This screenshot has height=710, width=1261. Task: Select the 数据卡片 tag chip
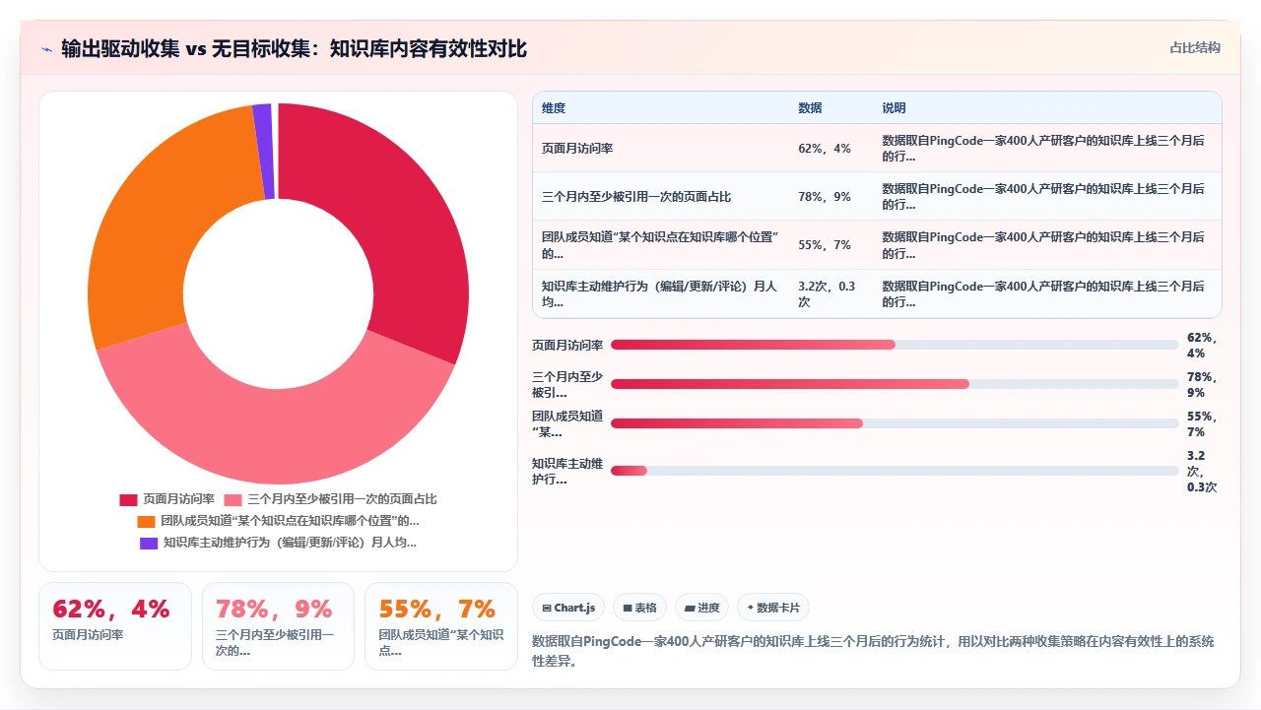coord(773,608)
